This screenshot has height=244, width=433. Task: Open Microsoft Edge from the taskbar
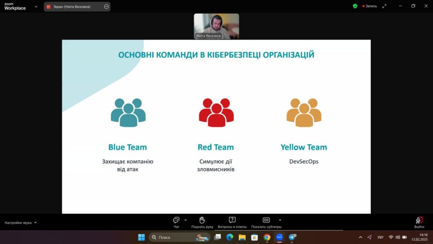[230, 237]
